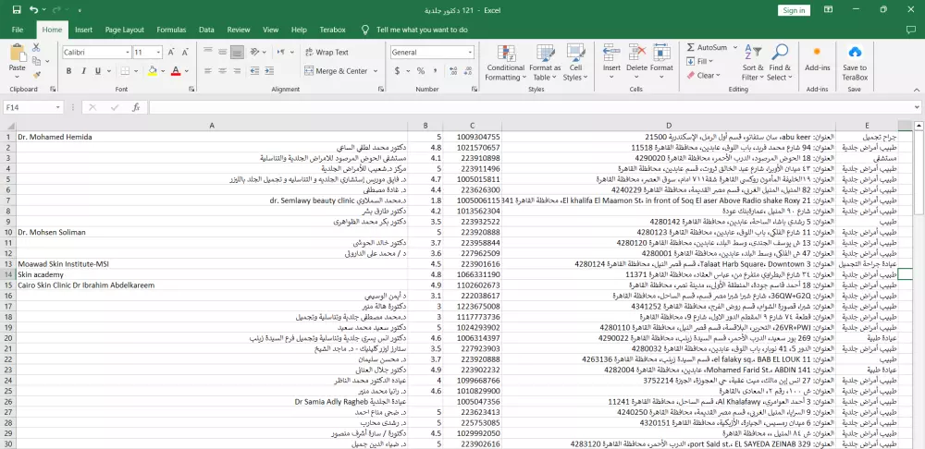Expand the General number format dropdown
Image resolution: width=925 pixels, height=449 pixels.
click(x=470, y=53)
